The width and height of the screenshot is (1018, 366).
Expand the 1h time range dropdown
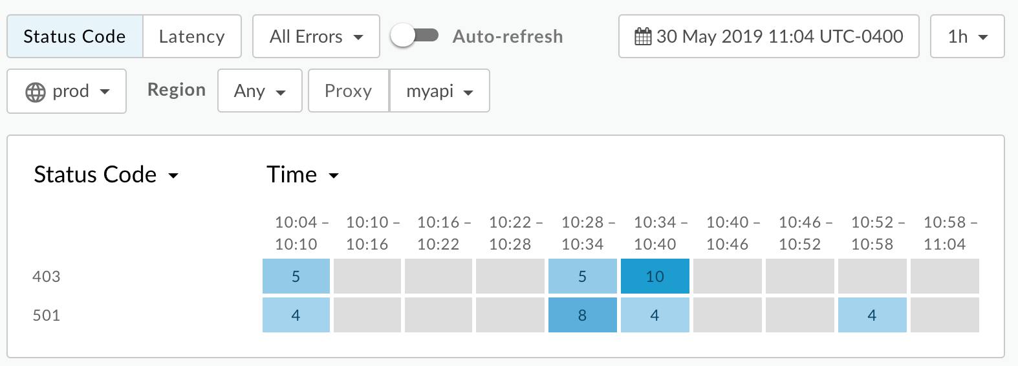coord(967,37)
